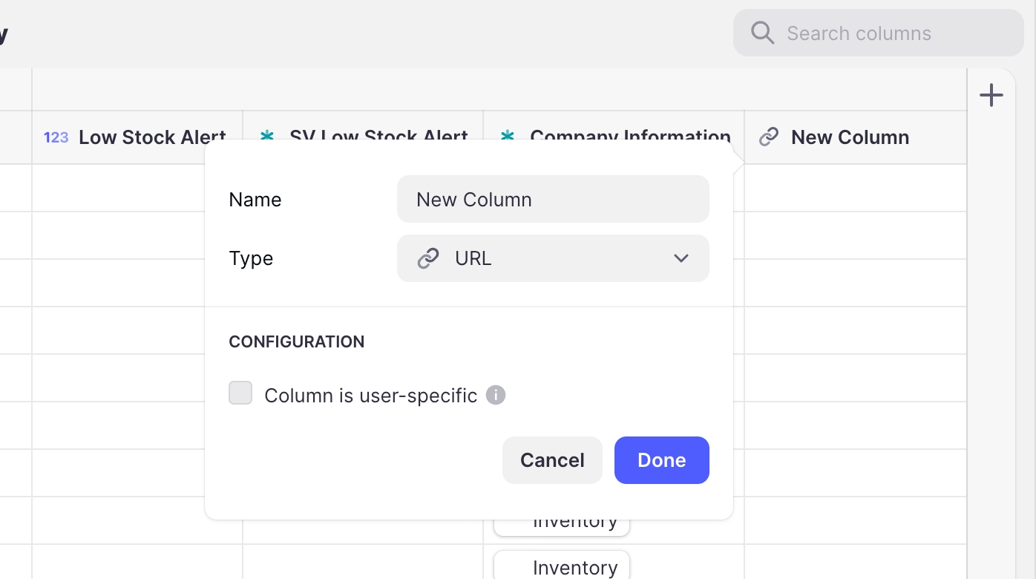Click the Column is user-specific label text
The height and width of the screenshot is (579, 1036).
370,396
